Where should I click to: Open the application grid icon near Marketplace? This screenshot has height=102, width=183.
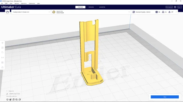click(x=175, y=7)
